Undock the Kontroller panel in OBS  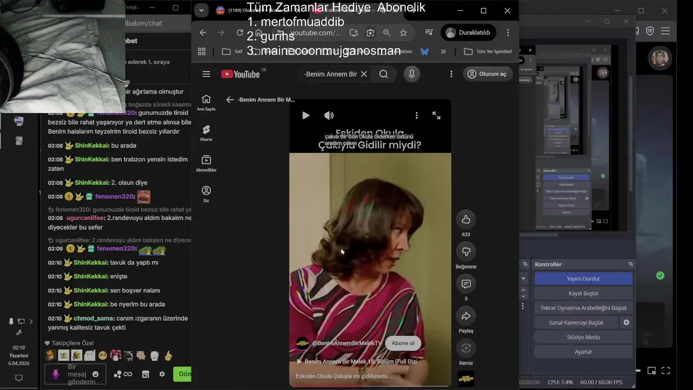pos(631,264)
